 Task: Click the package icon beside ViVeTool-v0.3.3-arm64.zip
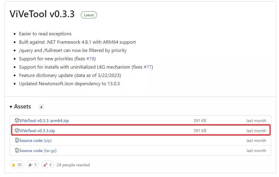coord(17,120)
